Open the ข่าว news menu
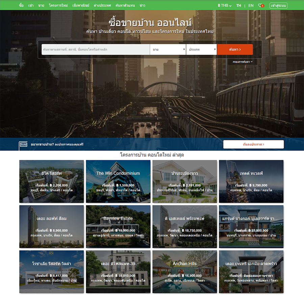 coord(142,5)
